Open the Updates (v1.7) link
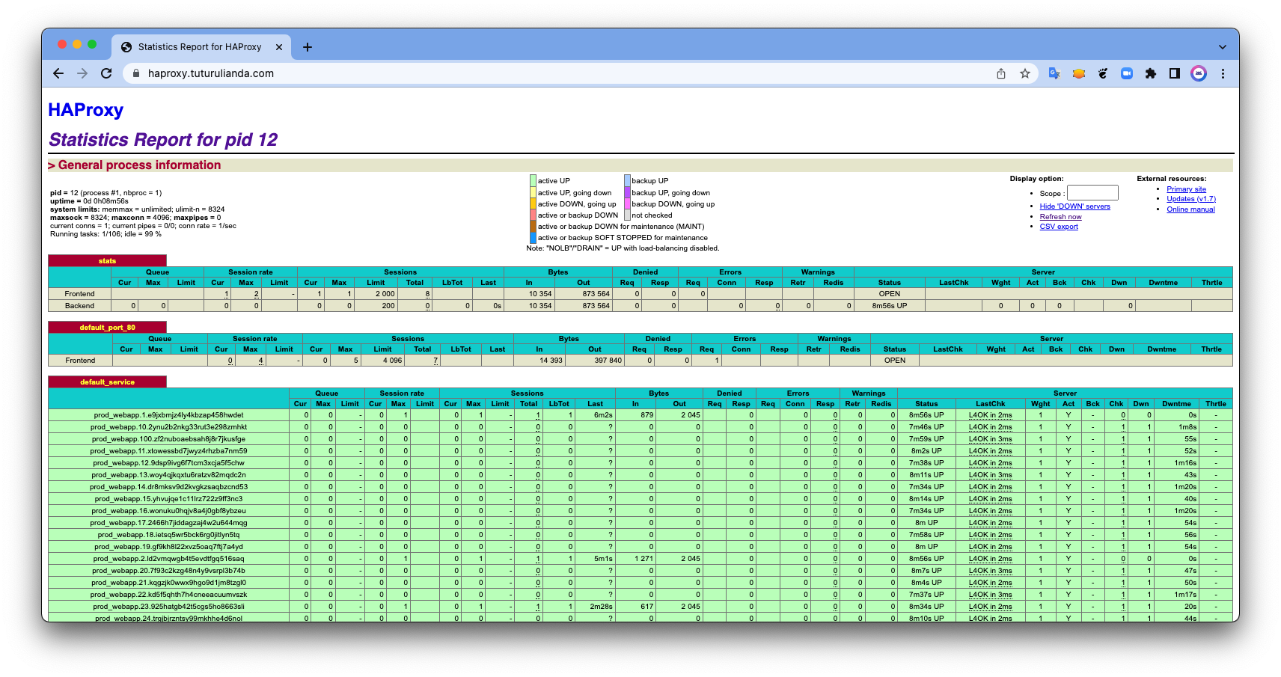1281x677 pixels. pyautogui.click(x=1191, y=199)
